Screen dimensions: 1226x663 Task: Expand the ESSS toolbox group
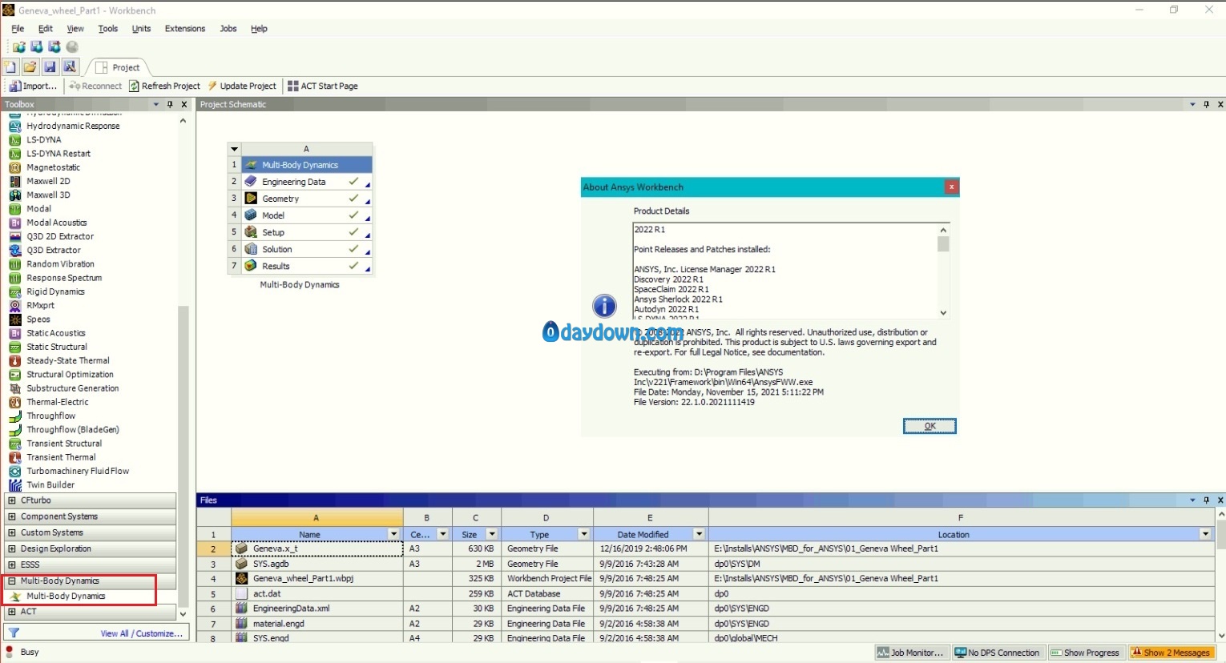pyautogui.click(x=11, y=565)
